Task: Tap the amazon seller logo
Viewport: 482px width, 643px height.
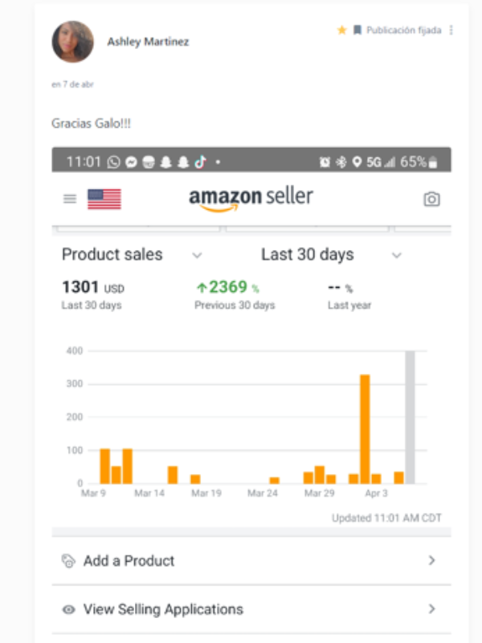Action: tap(251, 199)
